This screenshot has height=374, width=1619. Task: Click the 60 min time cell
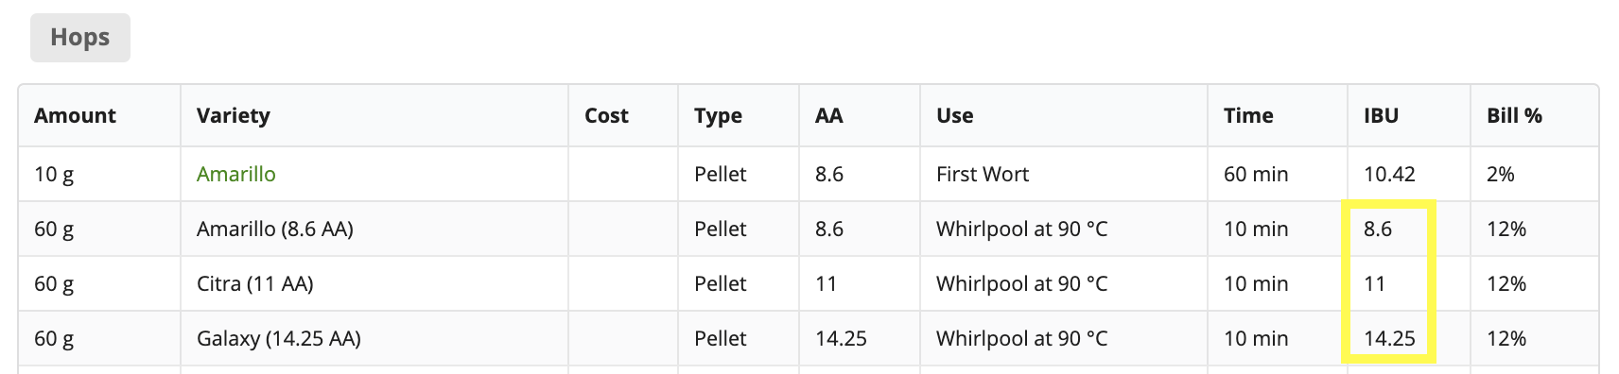(1256, 174)
